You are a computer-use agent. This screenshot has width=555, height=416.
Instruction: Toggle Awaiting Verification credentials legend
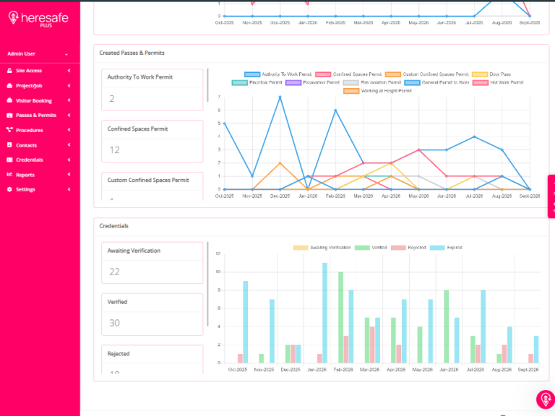[x=322, y=248]
